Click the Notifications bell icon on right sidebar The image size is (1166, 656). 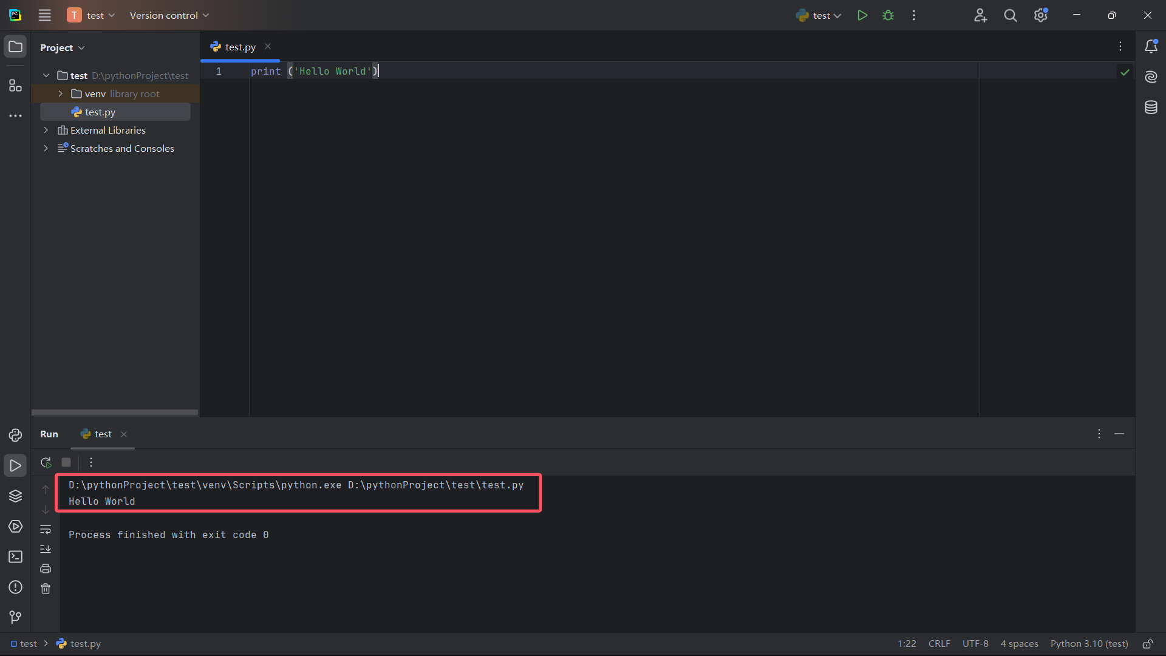1151,46
